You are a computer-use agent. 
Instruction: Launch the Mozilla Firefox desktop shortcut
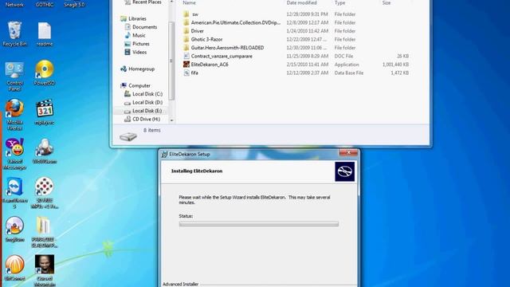pos(14,115)
